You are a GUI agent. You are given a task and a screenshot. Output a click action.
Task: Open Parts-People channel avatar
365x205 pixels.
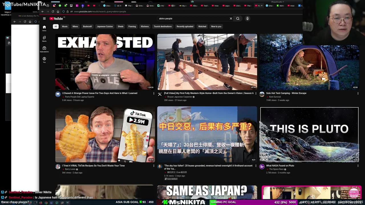(x=58, y=94)
